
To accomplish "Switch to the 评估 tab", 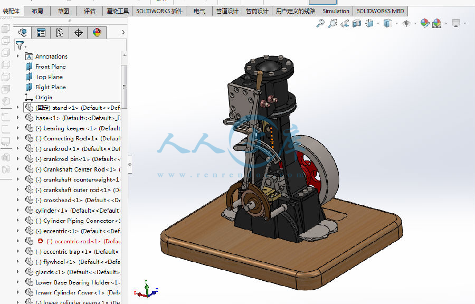I will 90,11.
